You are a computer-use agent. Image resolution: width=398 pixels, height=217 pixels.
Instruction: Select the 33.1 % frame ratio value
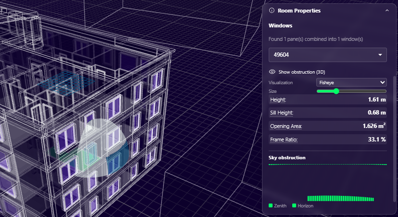[x=377, y=139]
